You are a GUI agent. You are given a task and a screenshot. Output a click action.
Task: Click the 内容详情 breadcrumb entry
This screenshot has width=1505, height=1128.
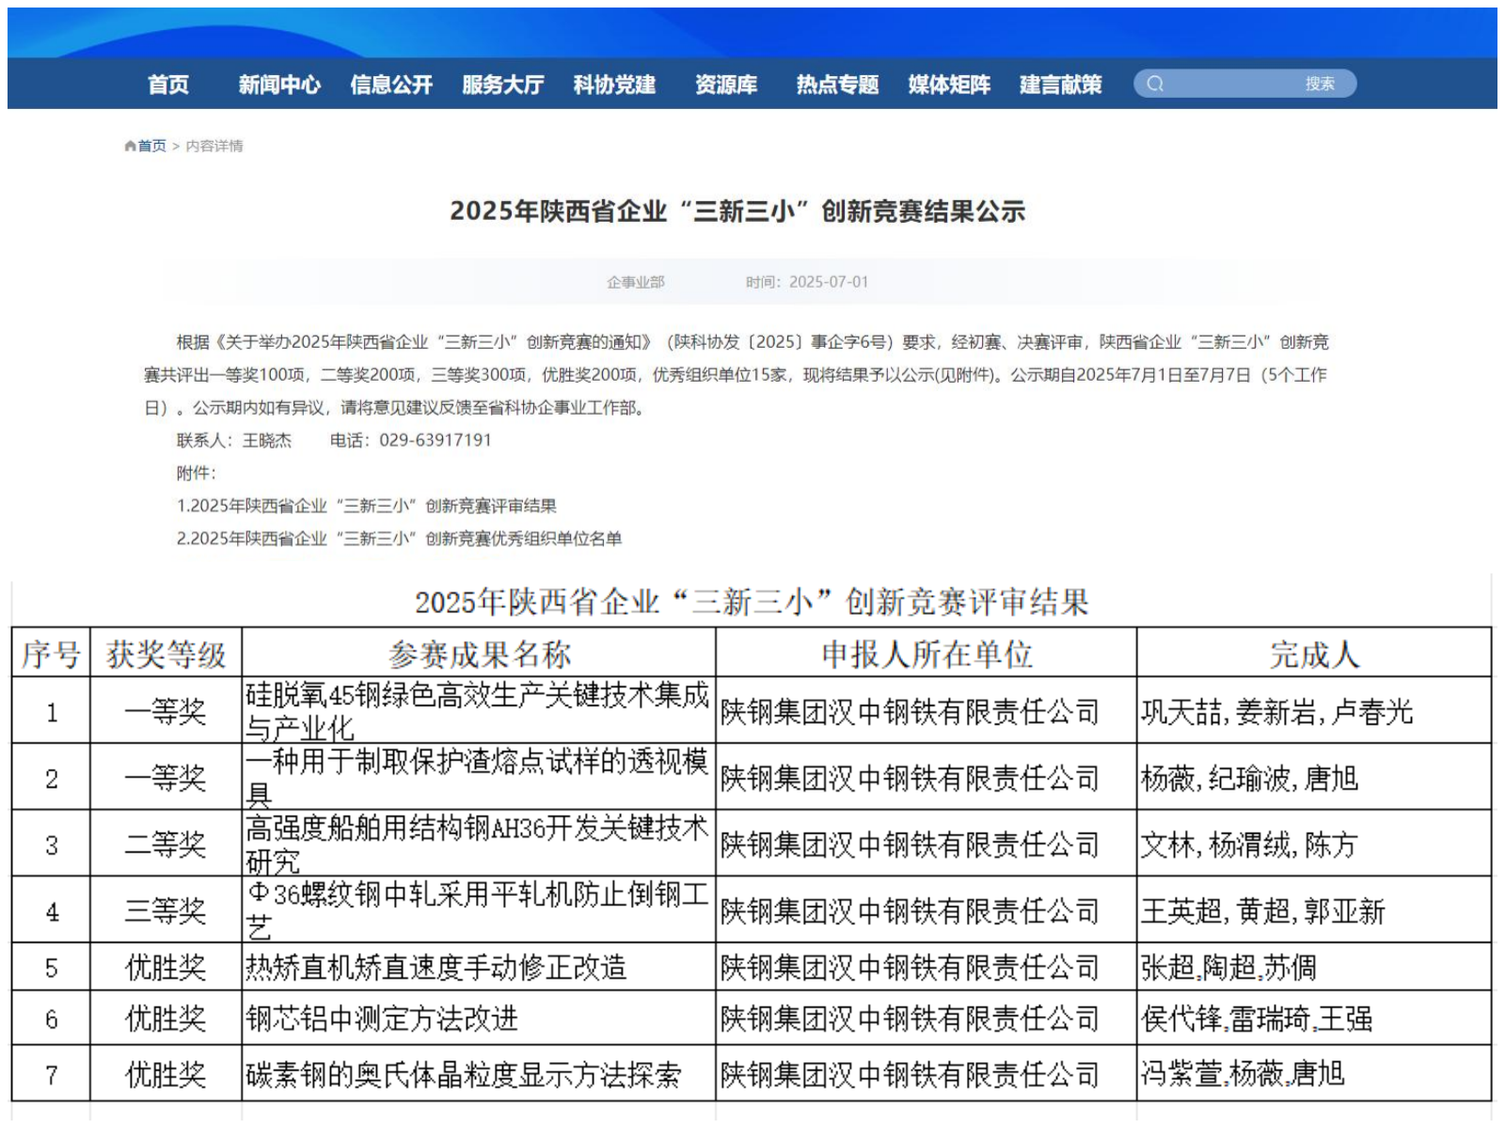(216, 146)
